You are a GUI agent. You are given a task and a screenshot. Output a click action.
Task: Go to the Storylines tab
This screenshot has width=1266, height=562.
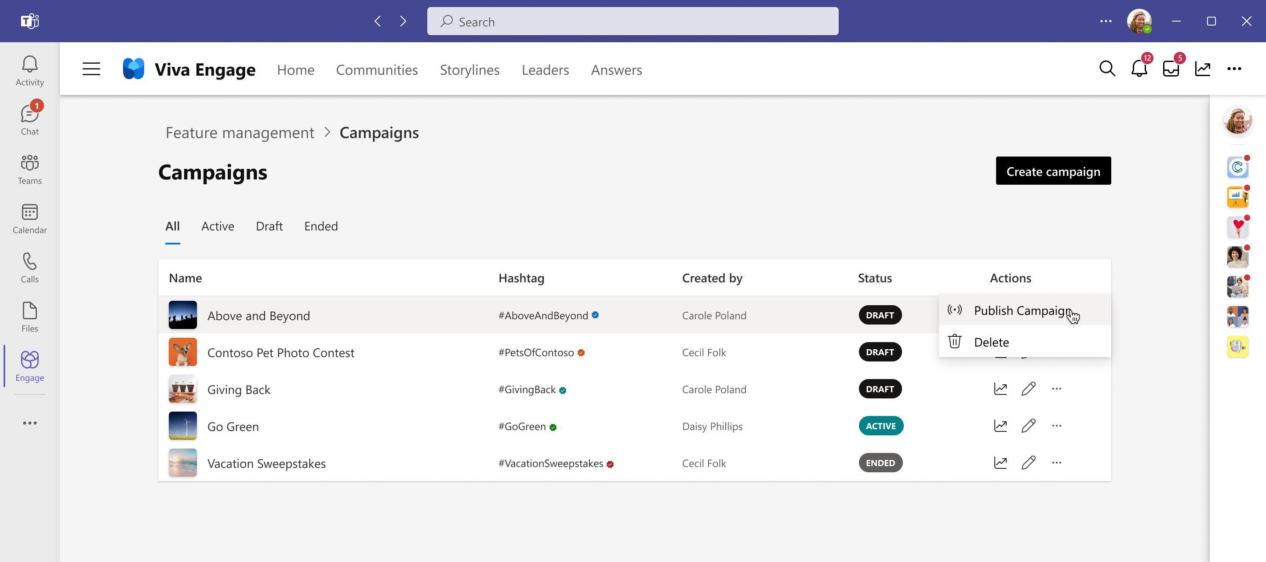(x=469, y=70)
